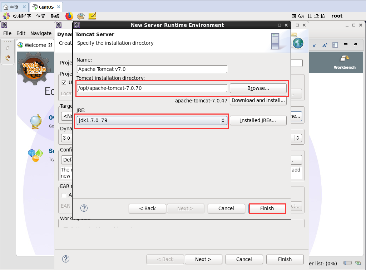Enlarge font size icon in Welcome toolbar
This screenshot has width=366, height=270.
325,45
